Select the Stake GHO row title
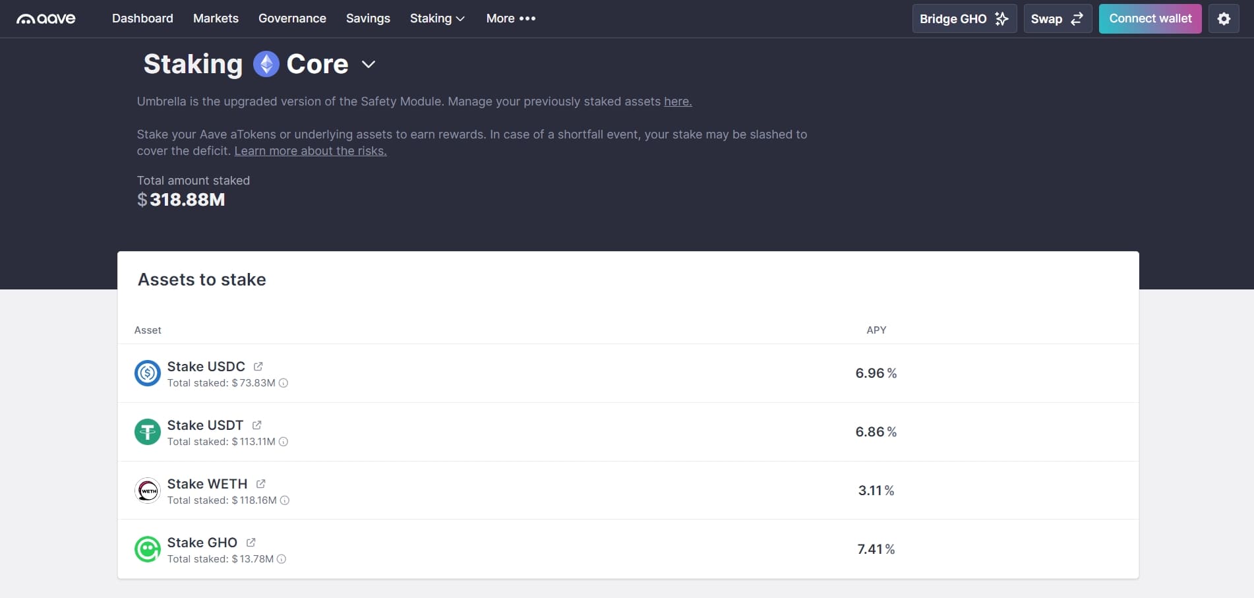The height and width of the screenshot is (598, 1254). point(202,543)
